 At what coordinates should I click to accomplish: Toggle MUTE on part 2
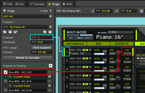(79, 59)
